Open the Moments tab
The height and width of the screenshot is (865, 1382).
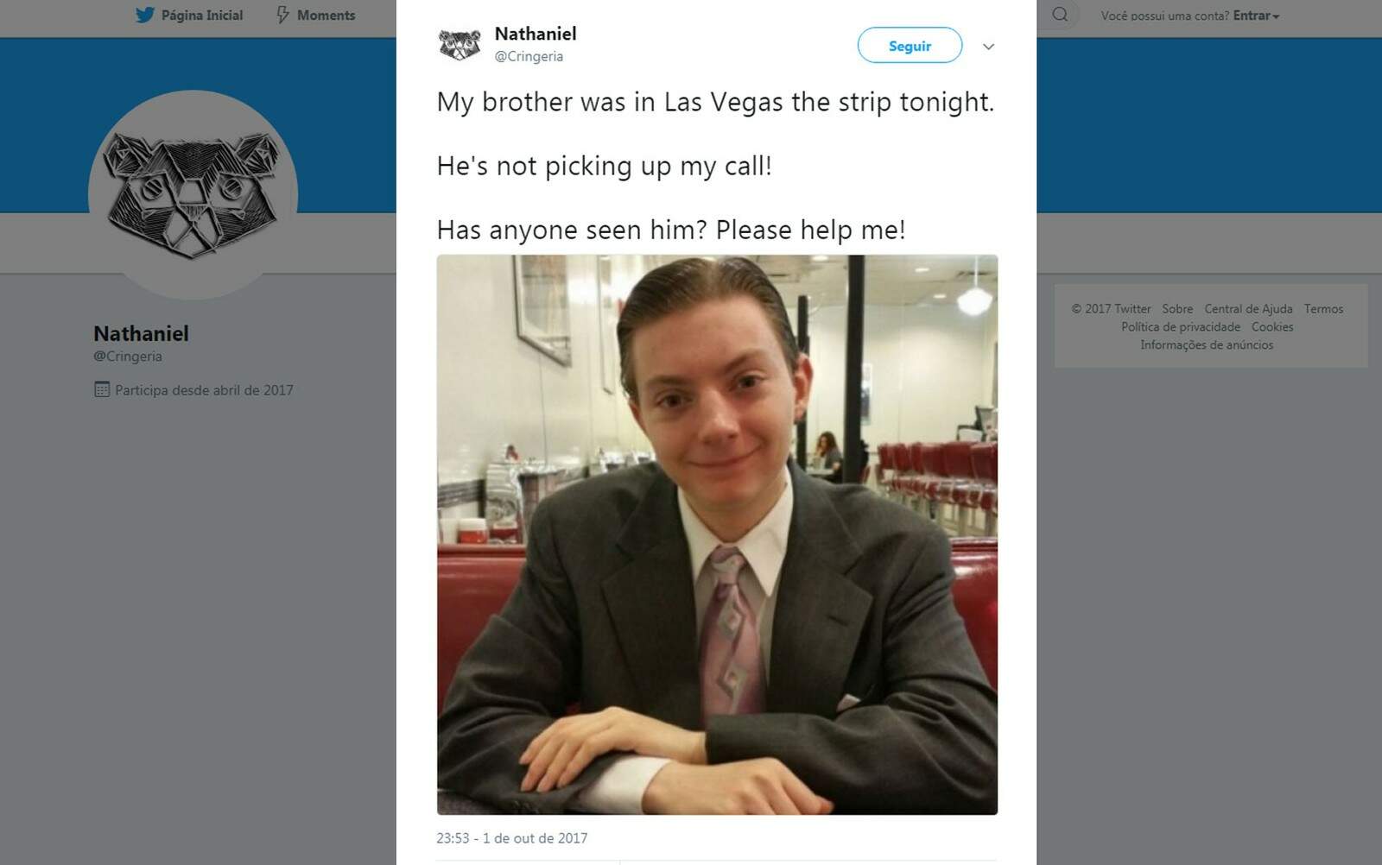[x=315, y=15]
